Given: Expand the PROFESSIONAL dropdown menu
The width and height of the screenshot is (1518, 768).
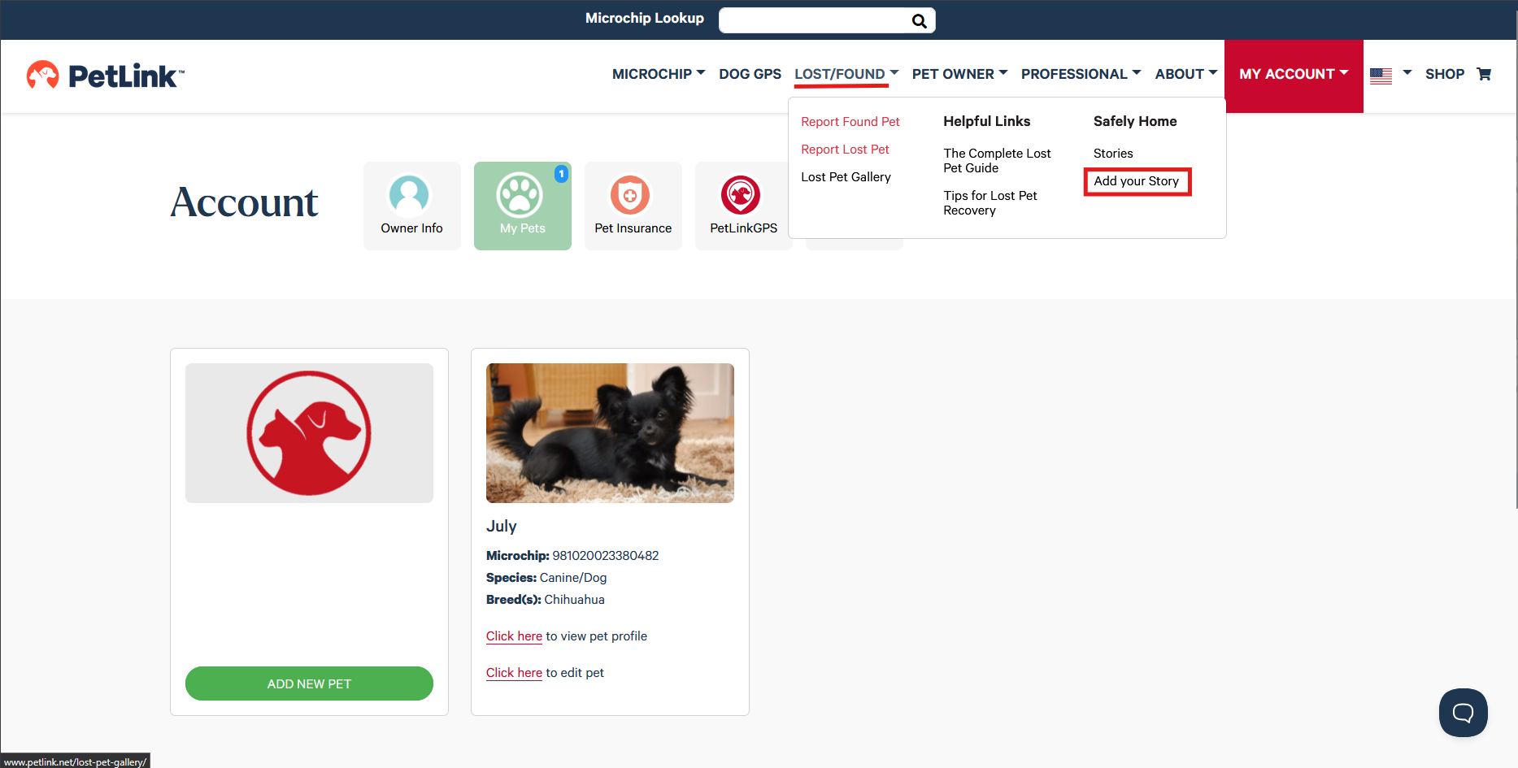Looking at the screenshot, I should (1081, 74).
